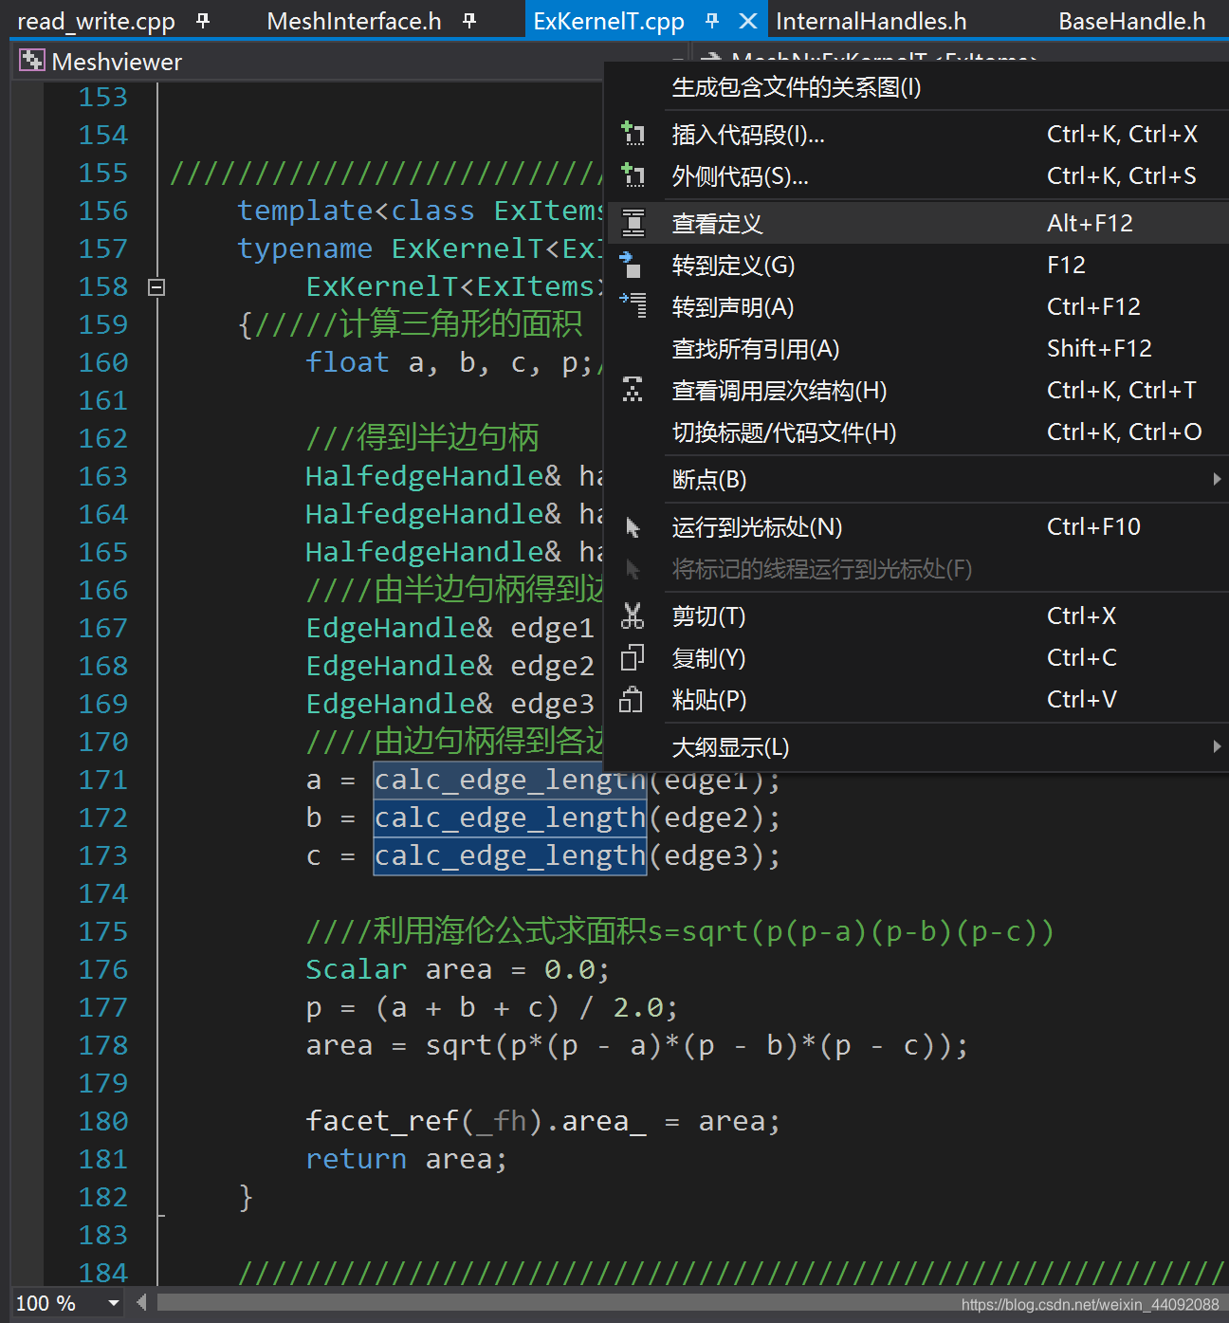Expand the 断点(B) submenu arrow
1229x1323 pixels.
[1217, 479]
